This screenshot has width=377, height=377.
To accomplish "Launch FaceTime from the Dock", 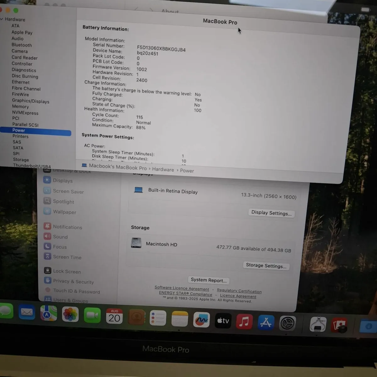I will pos(92,315).
